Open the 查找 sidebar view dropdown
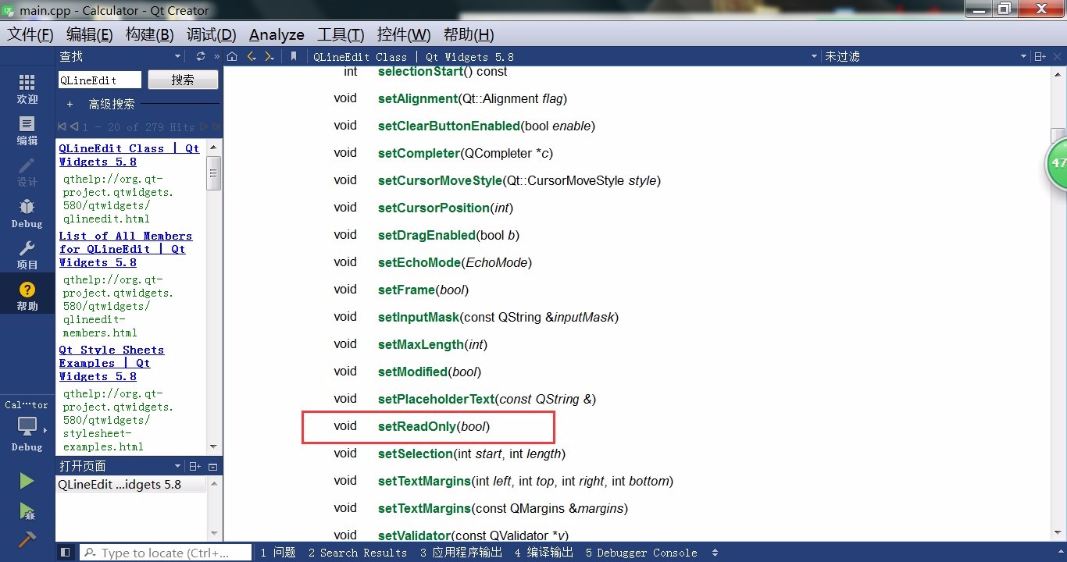This screenshot has width=1067, height=562. 177,56
